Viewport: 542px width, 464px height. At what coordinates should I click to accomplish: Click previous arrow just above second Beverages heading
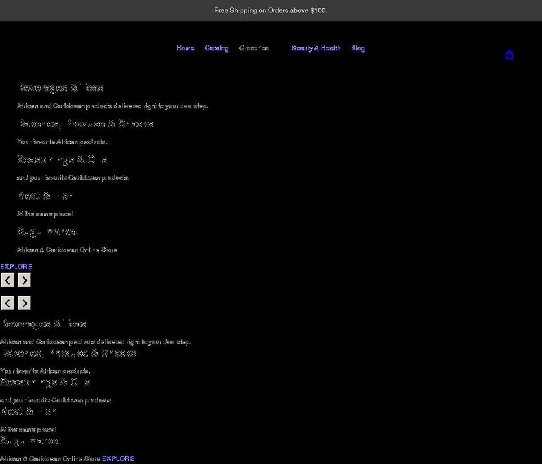coord(7,303)
